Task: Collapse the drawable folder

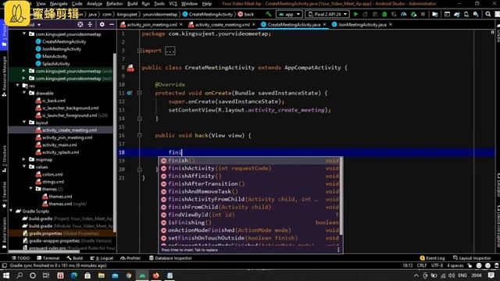Action: (x=24, y=93)
